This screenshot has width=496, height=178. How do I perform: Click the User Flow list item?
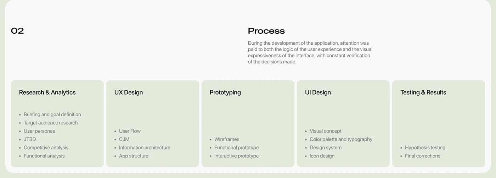[130, 131]
